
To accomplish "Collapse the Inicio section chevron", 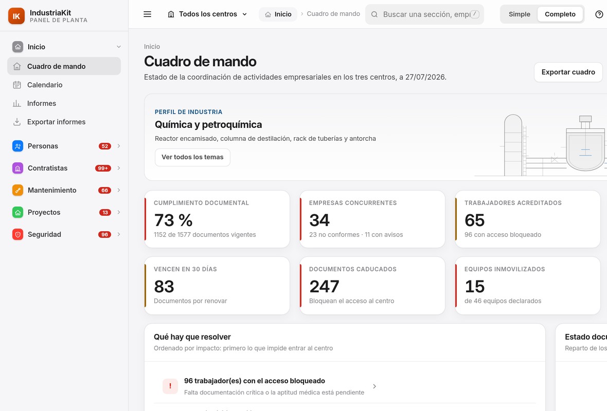I will (119, 47).
